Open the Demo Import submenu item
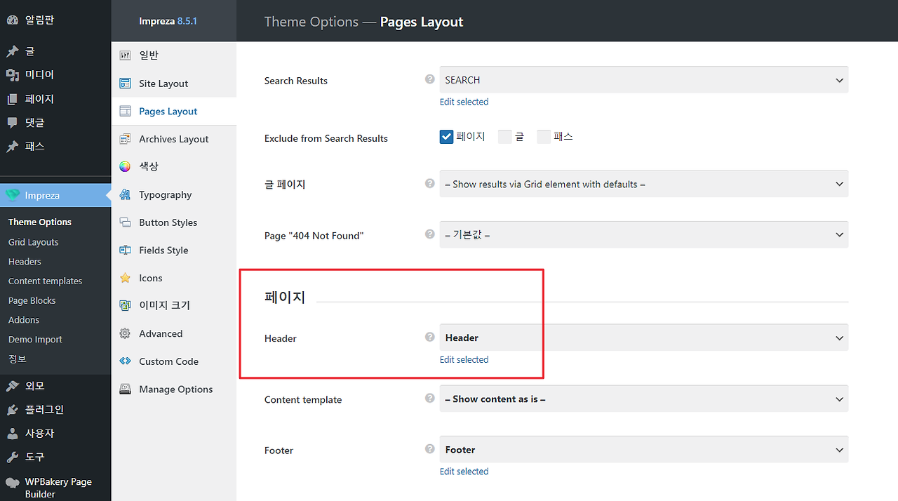The width and height of the screenshot is (898, 501). tap(35, 339)
